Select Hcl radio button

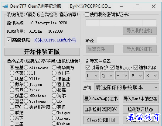coord(26,73)
